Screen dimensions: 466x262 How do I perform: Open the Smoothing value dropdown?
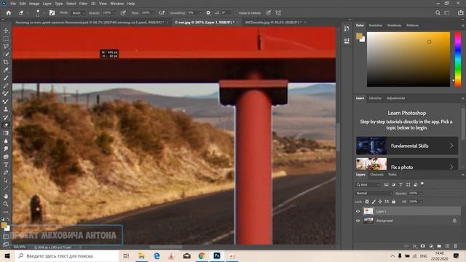(200, 13)
